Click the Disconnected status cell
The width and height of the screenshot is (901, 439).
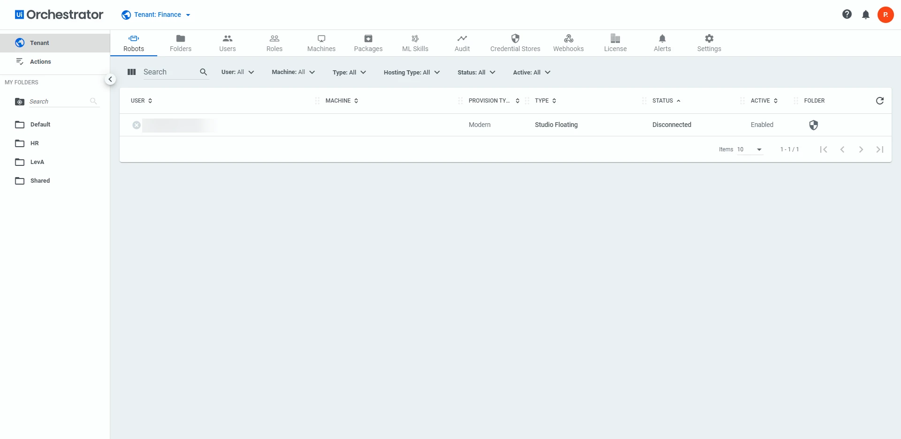[672, 125]
